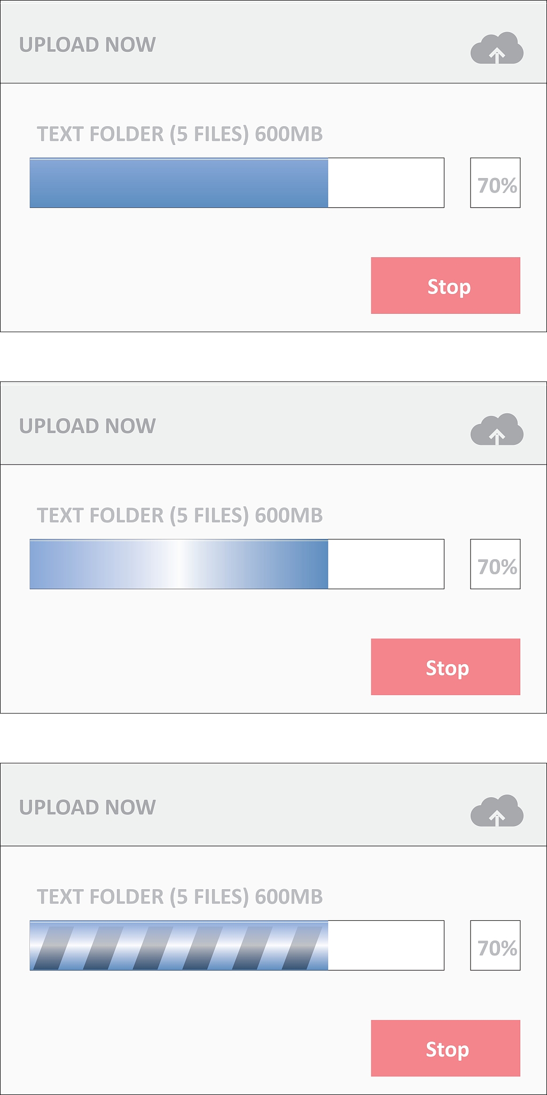The height and width of the screenshot is (1095, 547).
Task: Click the glossy gradient progress fill
Action: tap(179, 564)
